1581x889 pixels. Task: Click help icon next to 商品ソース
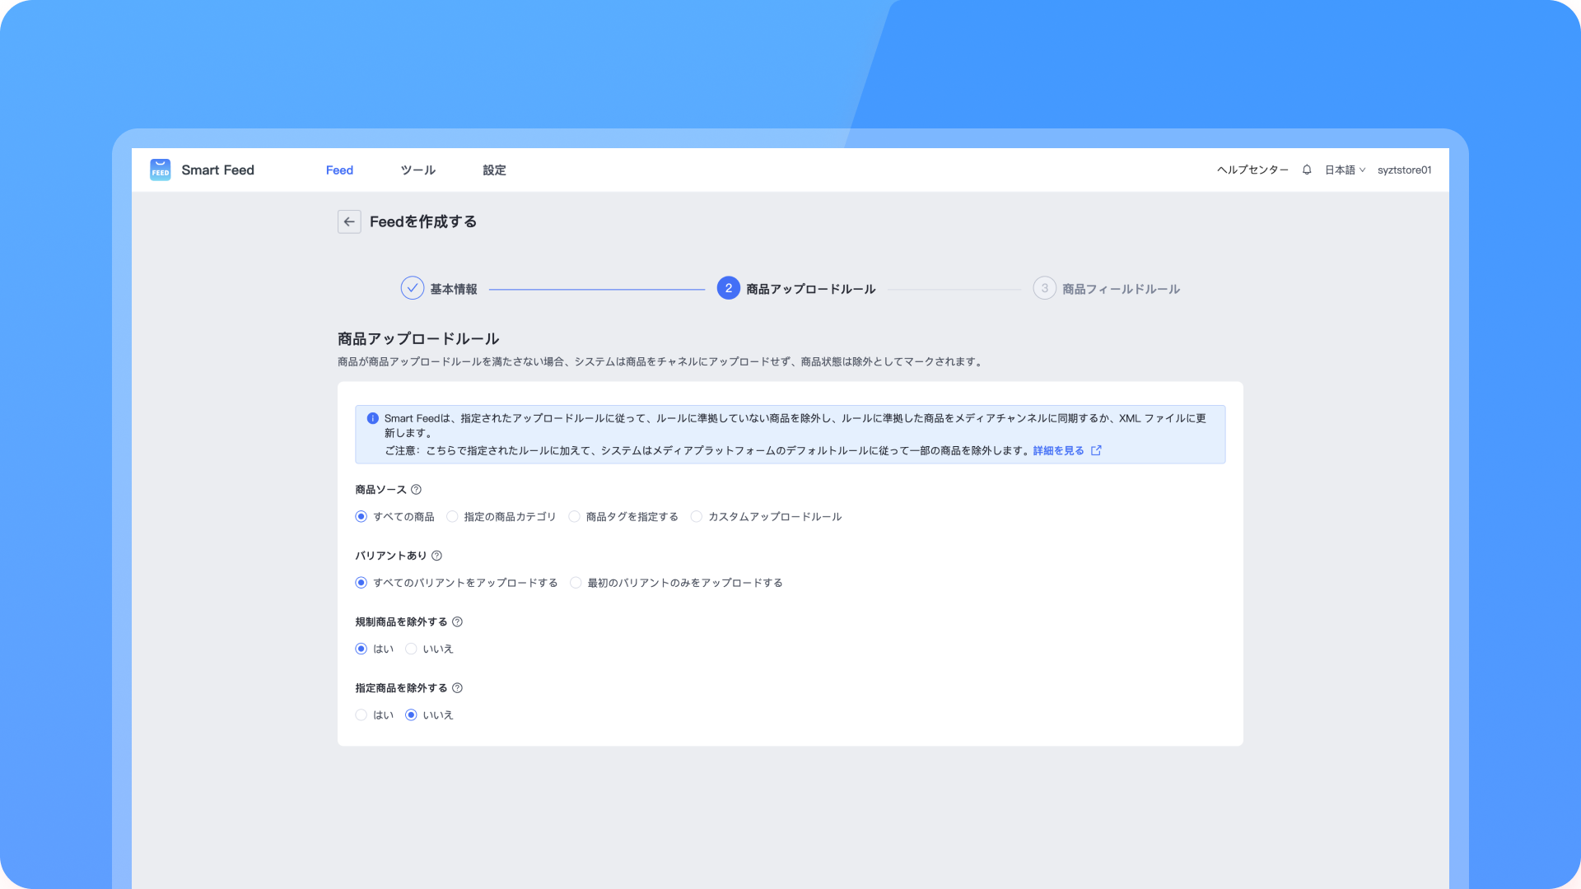(x=417, y=490)
